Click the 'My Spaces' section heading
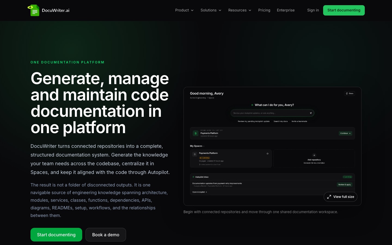This screenshot has width=392, height=245. coord(196,146)
